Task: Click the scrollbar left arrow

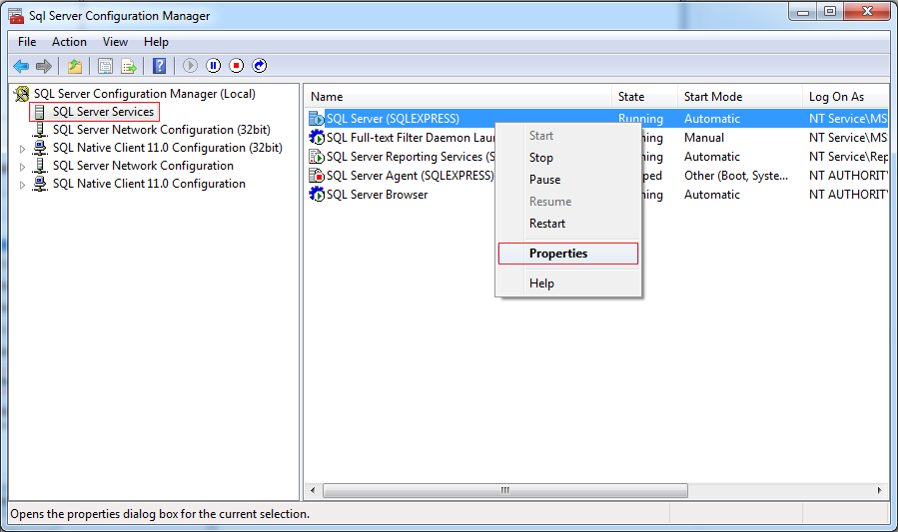Action: (x=313, y=490)
